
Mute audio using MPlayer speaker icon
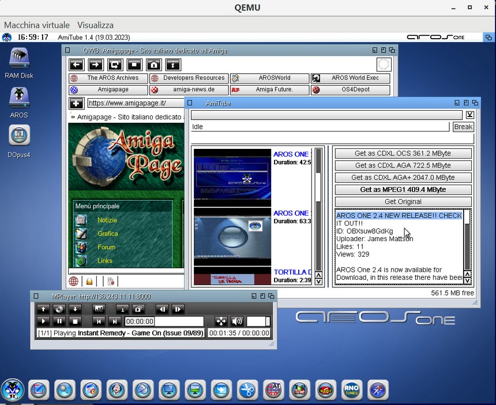tap(237, 321)
